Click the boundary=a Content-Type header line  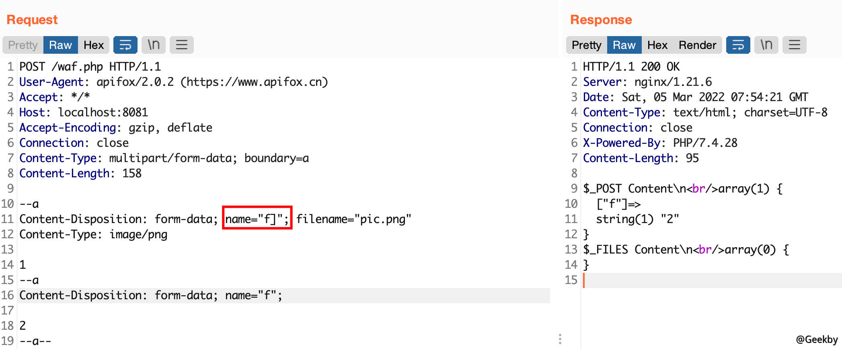(164, 158)
